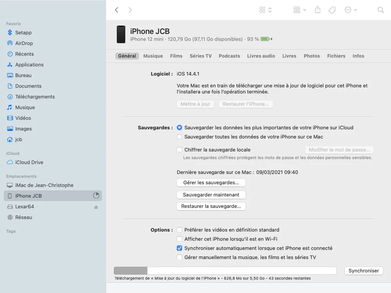
Task: Click the Synchroniser button
Action: (x=364, y=271)
